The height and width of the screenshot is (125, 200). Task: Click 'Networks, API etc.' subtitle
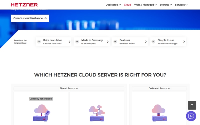coord(127,43)
